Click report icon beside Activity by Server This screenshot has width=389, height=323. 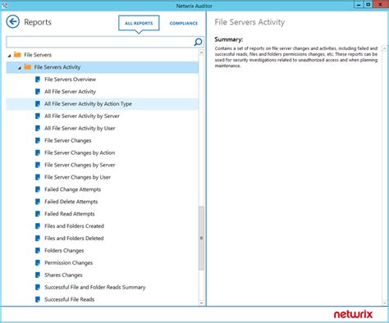(x=38, y=116)
